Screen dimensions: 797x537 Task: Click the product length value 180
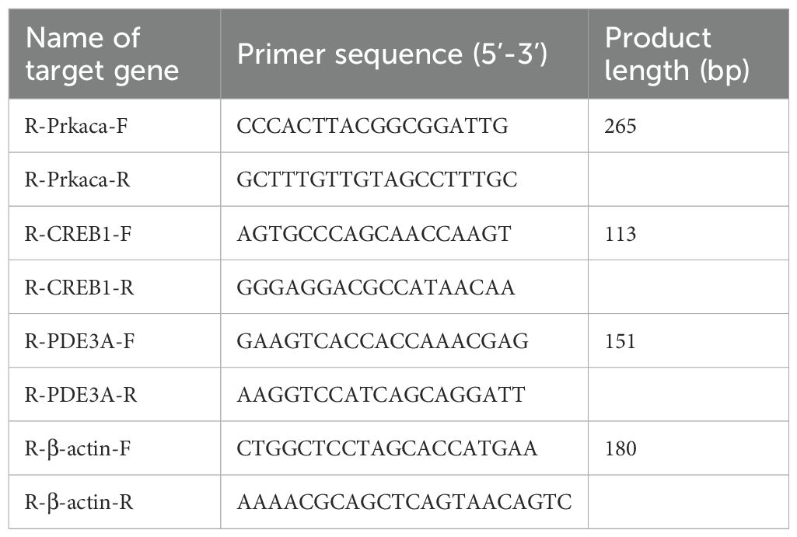tap(620, 448)
